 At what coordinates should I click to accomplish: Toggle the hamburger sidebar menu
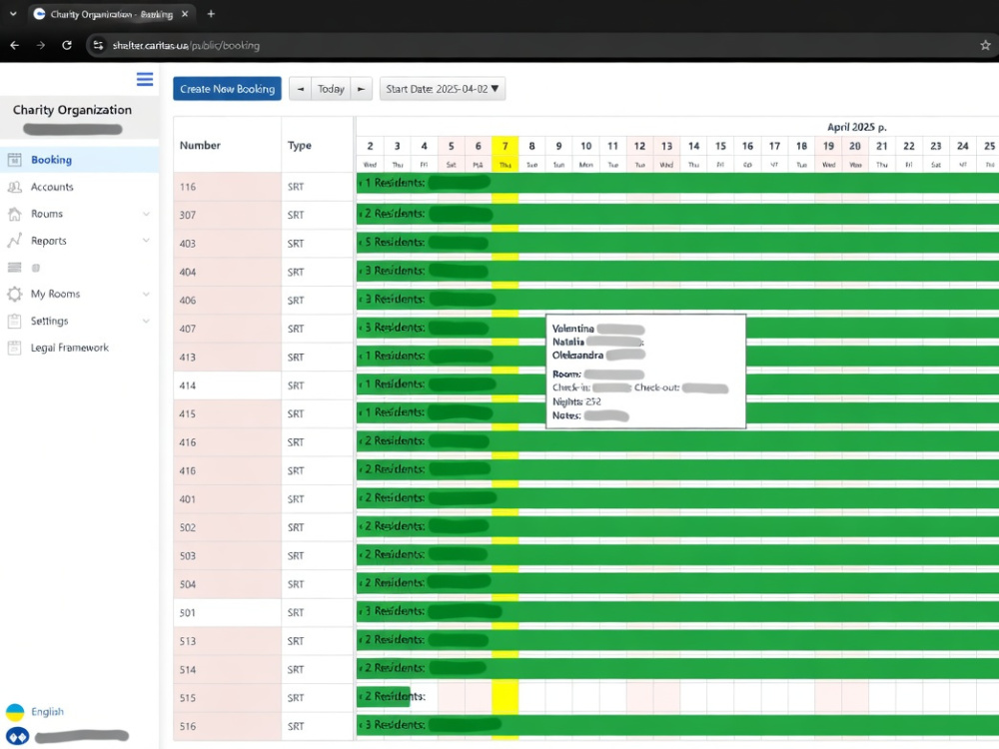(145, 79)
